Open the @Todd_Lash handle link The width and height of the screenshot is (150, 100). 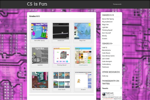pyautogui.click(x=110, y=95)
